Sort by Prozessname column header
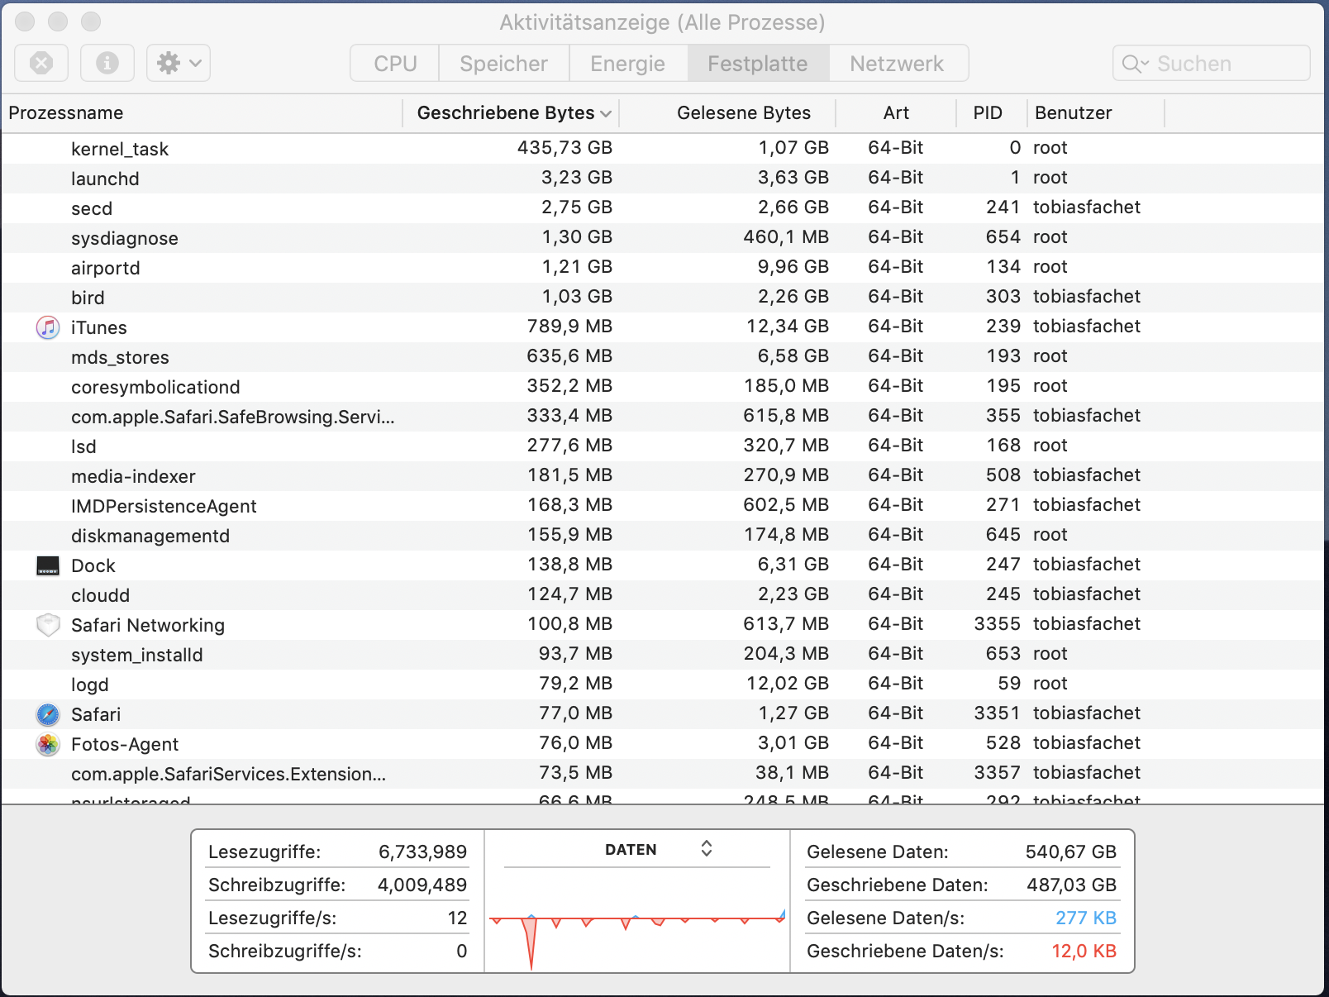The image size is (1329, 997). point(202,113)
